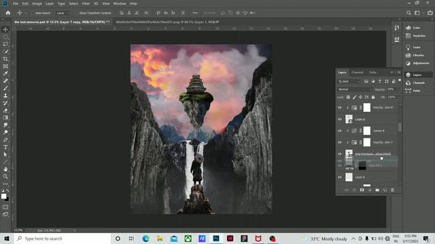435x244 pixels.
Task: Toggle the layer filter on/off switch dot
Action: (x=400, y=80)
